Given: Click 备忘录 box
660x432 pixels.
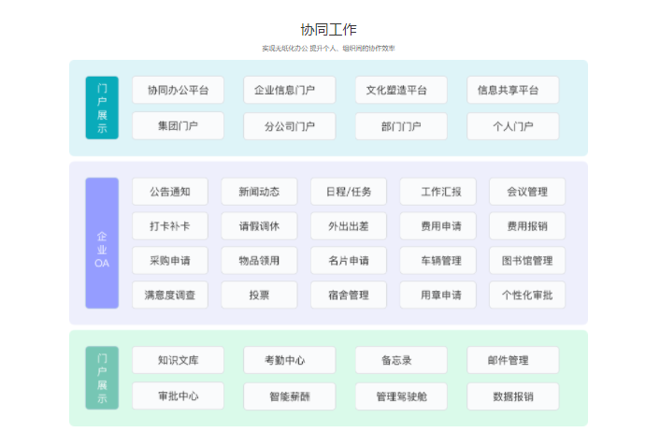Looking at the screenshot, I should tap(401, 360).
